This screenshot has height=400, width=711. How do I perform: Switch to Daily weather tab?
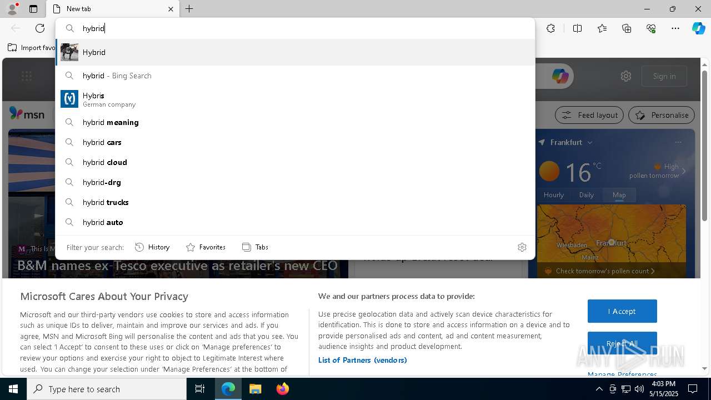[x=587, y=195]
